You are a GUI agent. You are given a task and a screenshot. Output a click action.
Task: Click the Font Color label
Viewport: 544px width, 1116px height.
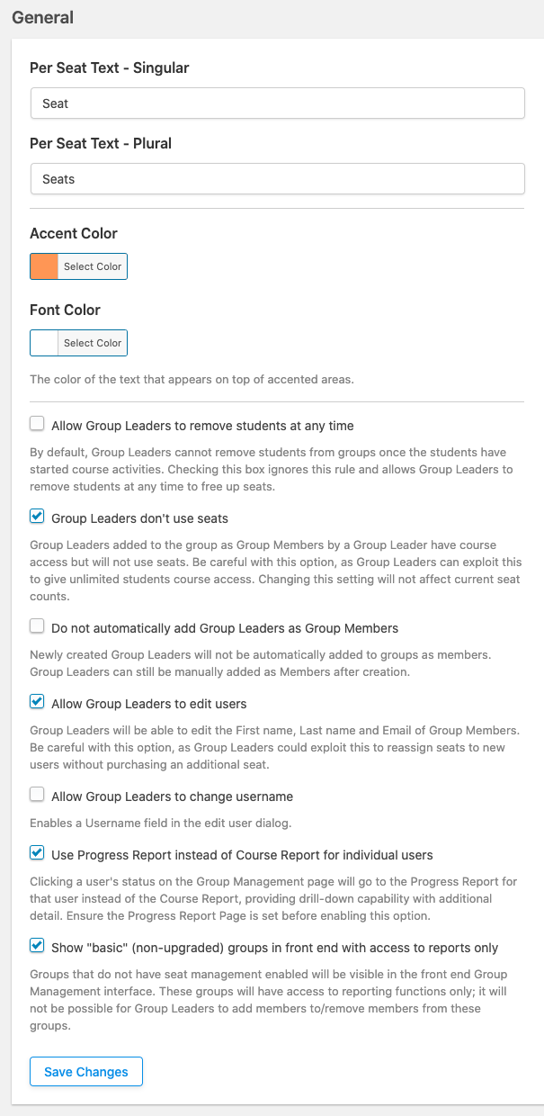point(65,310)
